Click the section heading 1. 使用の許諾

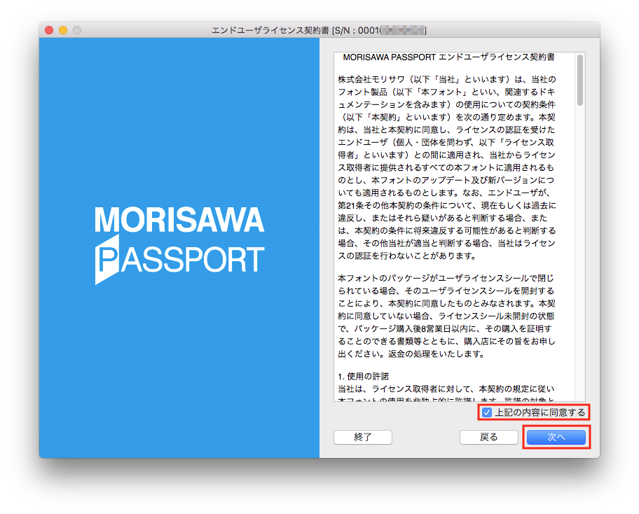(364, 376)
